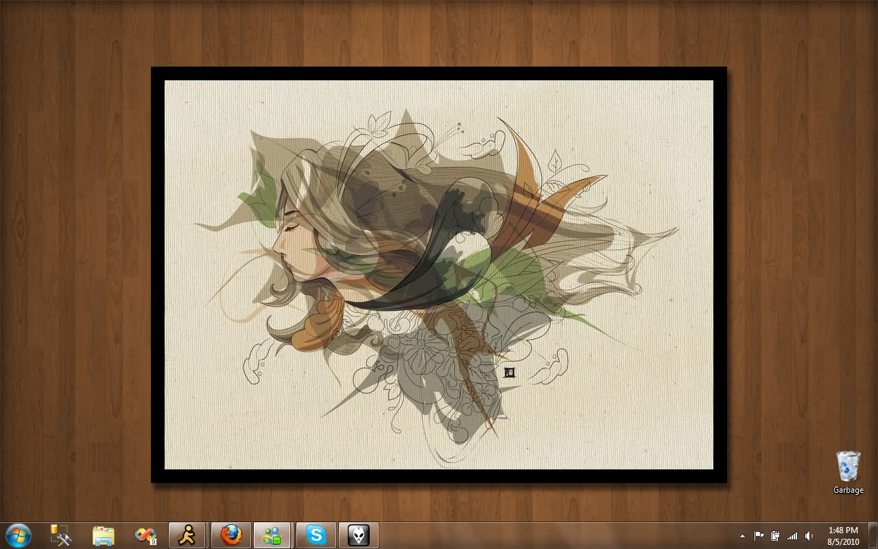Open the Windows Live Messenger taskbar button
The height and width of the screenshot is (549, 878).
click(272, 535)
